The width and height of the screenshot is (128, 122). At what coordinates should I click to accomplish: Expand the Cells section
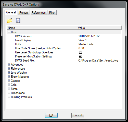tap(9, 85)
